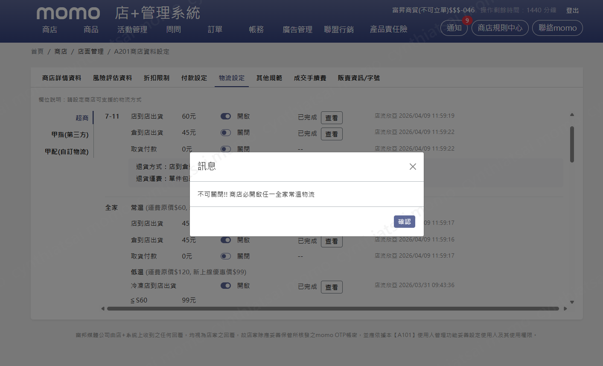Click 查看 for 7-11 店到店出貨
The height and width of the screenshot is (366, 603).
point(332,118)
